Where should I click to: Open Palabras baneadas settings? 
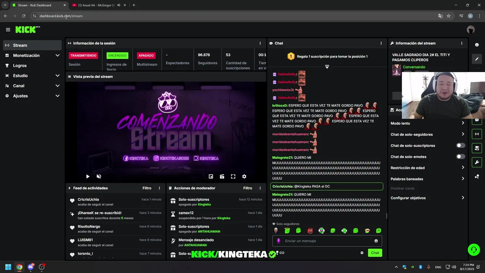(427, 179)
